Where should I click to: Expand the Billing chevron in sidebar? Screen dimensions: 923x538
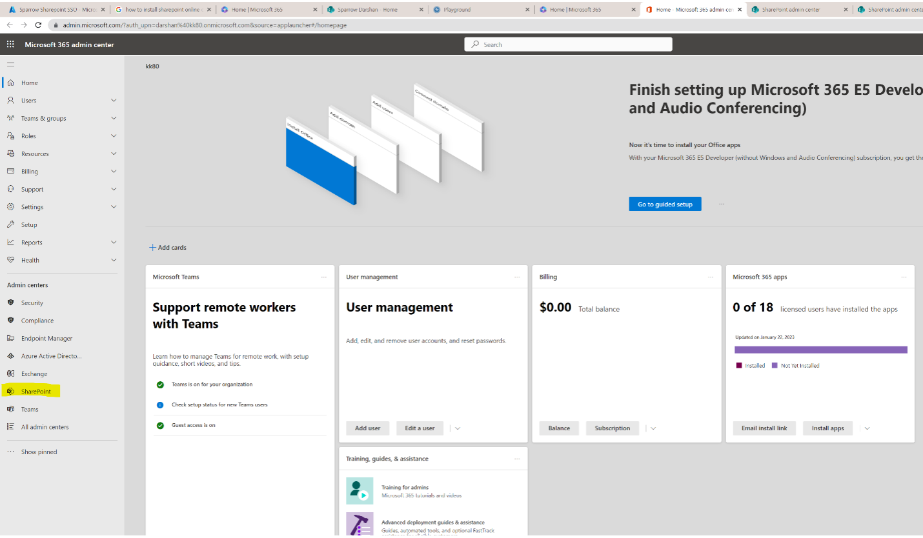(114, 172)
